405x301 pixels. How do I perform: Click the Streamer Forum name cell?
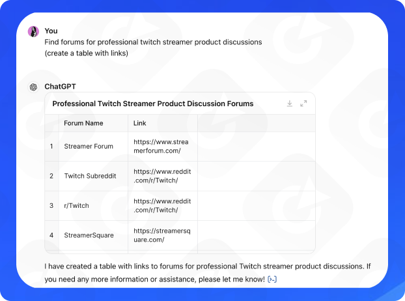pyautogui.click(x=89, y=147)
